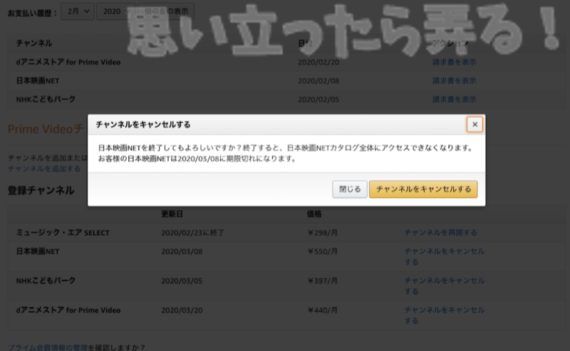Viewport: 570px width, 351px height.
Task: Select ミュージック・エア SELECT channel name
Action: pos(63,233)
